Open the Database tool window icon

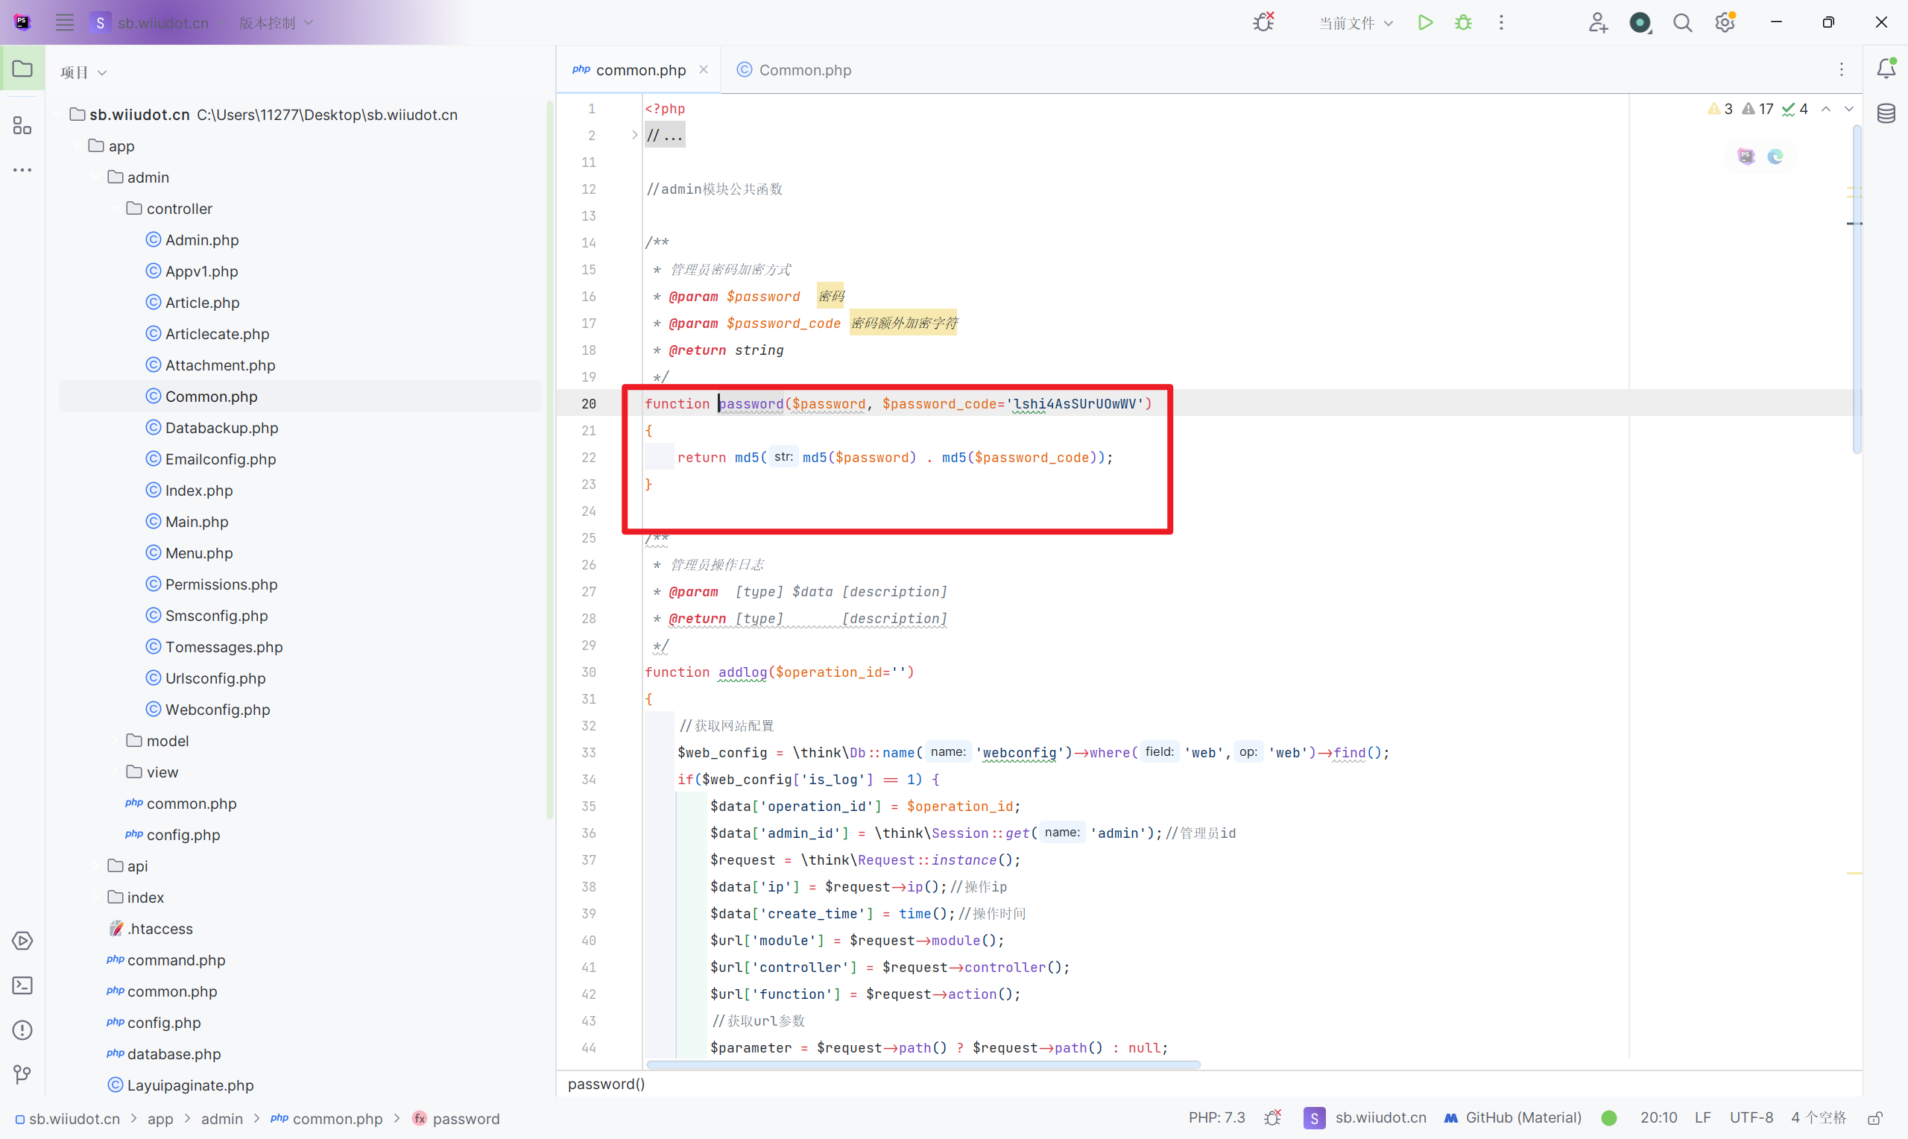pos(1886,113)
